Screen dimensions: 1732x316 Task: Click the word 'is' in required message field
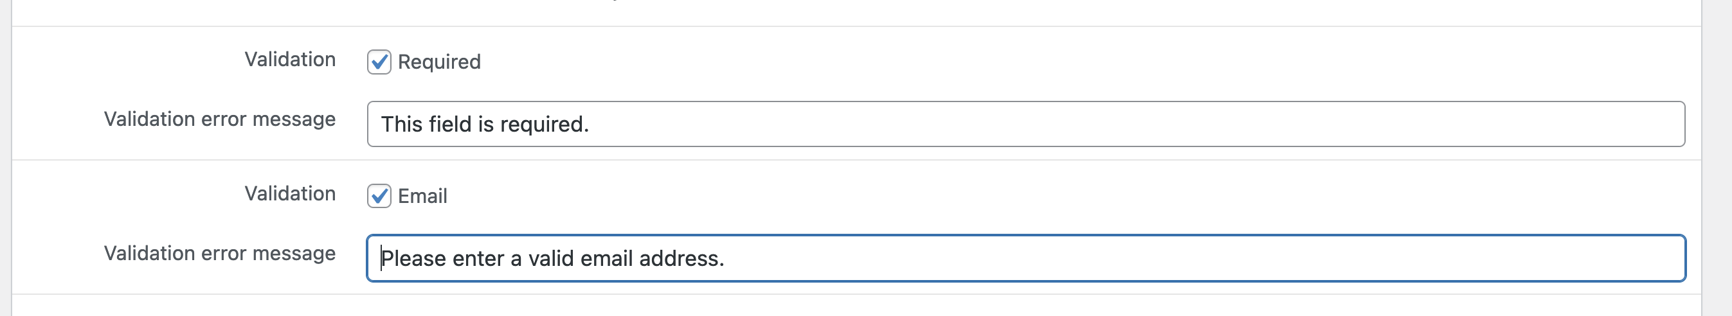coord(485,124)
